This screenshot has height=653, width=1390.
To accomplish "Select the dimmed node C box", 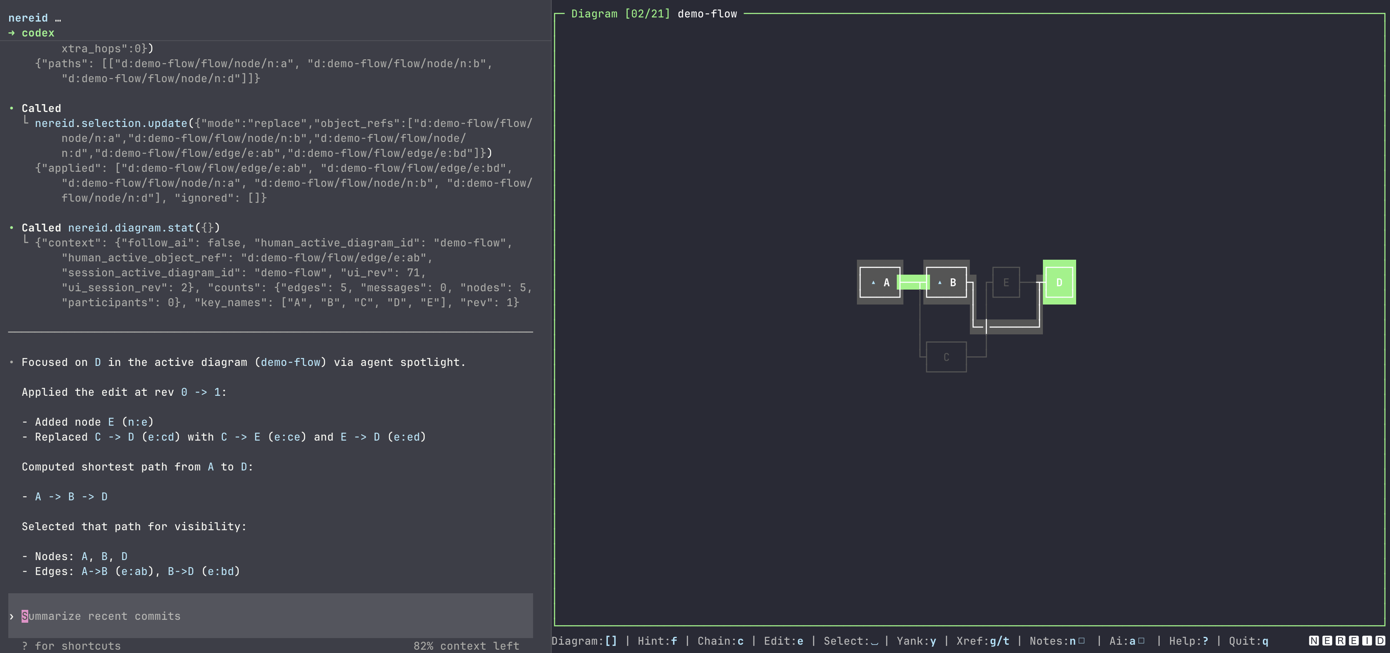I will 946,357.
